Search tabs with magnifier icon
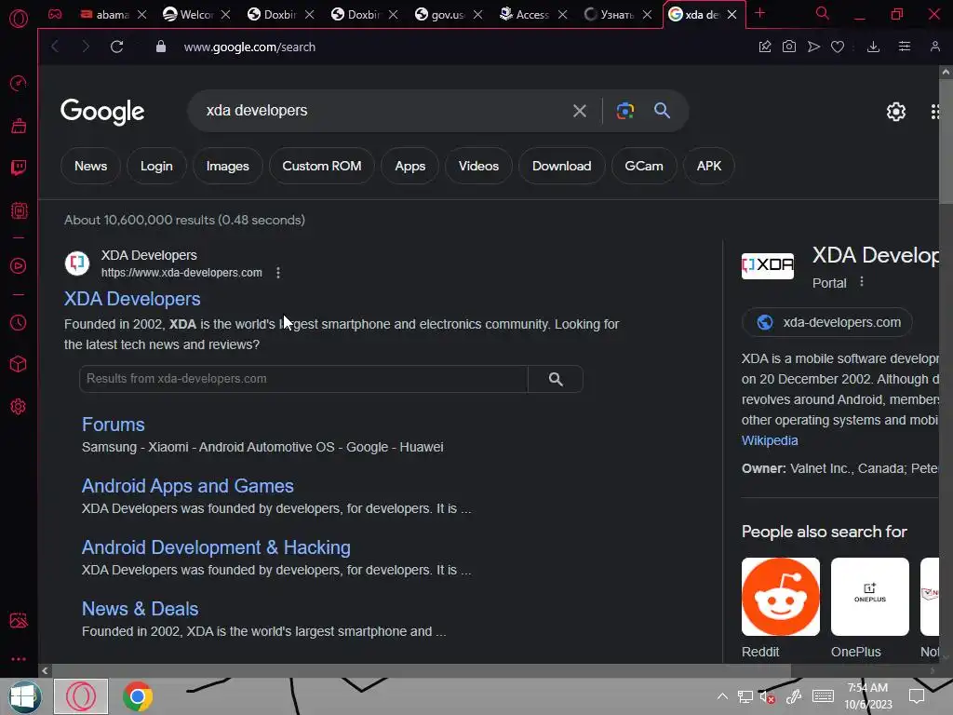 [x=823, y=13]
